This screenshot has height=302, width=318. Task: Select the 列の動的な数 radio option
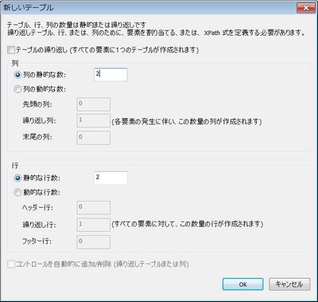click(17, 89)
